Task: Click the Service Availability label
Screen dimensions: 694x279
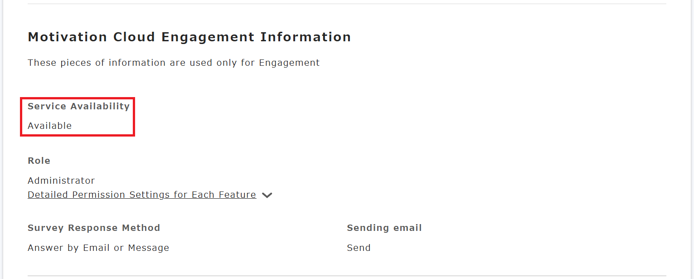Action: pyautogui.click(x=78, y=106)
